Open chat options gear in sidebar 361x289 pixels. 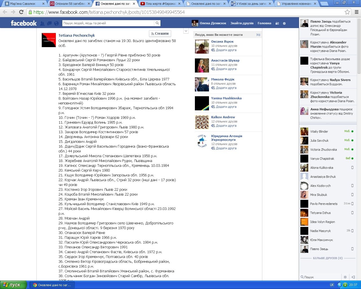pyautogui.click(x=345, y=277)
